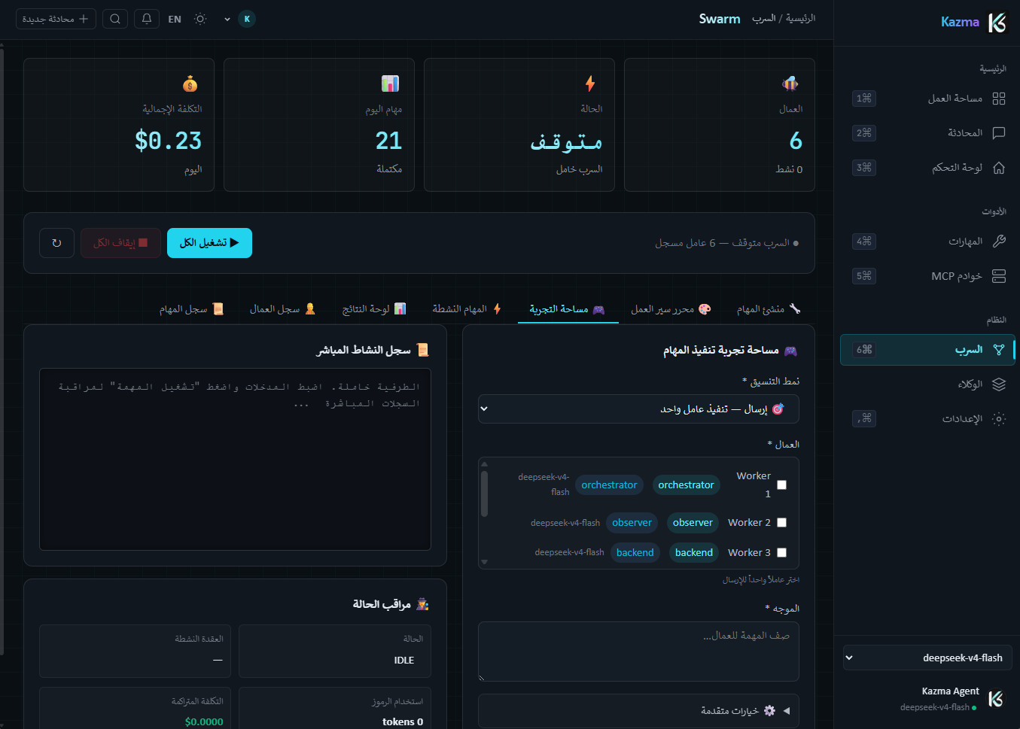Click the Kazma Agent logo at sidebar bottom
This screenshot has height=729, width=1020.
(996, 699)
